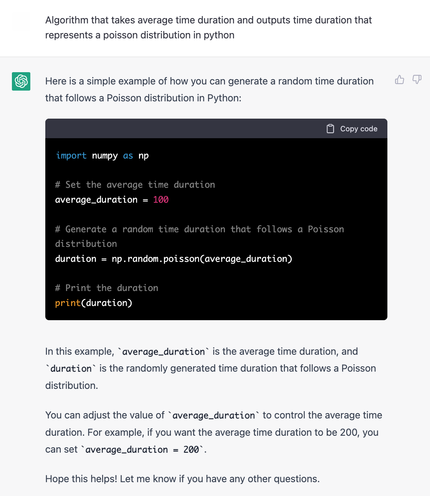Click the "Hope this helps!" closing sentence

pos(182,479)
